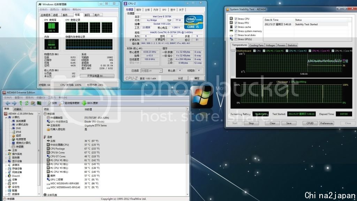Collapse the 计算机 node in AIDA64 tree
The width and height of the screenshot is (357, 201).
6,117
